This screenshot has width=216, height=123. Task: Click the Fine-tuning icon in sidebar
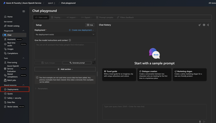pos(5,62)
